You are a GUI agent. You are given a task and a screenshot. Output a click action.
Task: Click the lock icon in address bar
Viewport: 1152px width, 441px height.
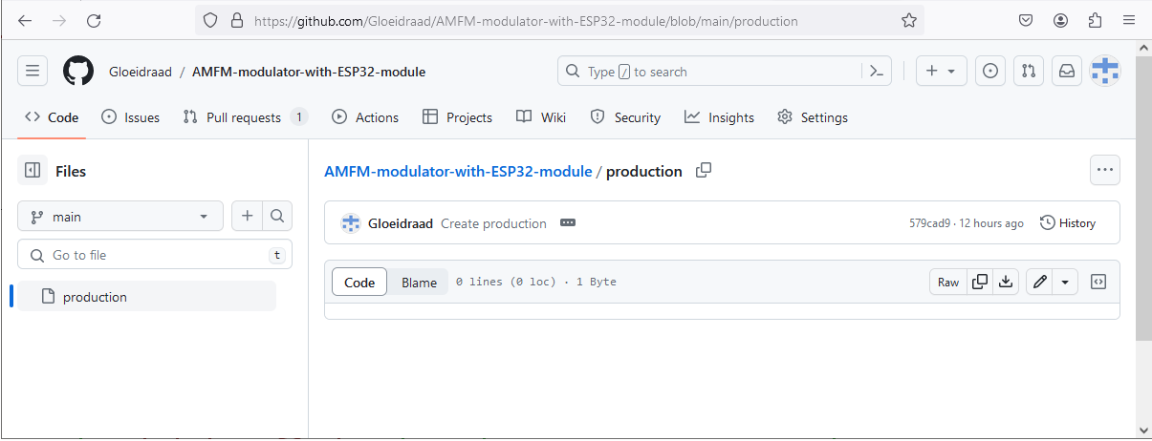pos(235,20)
